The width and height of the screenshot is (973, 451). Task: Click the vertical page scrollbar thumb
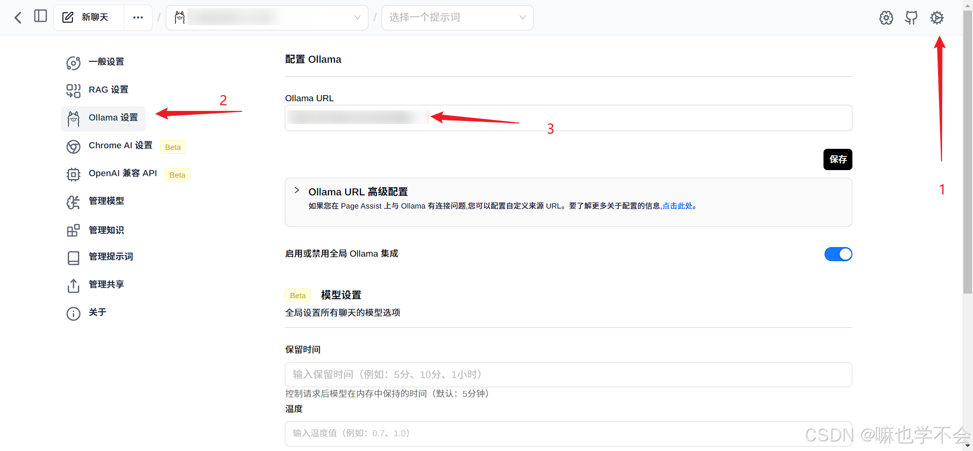coord(967,152)
